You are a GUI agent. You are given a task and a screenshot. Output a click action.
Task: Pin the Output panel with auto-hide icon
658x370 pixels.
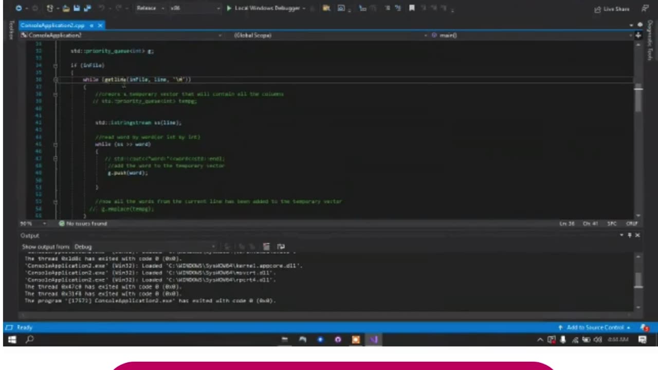(629, 235)
